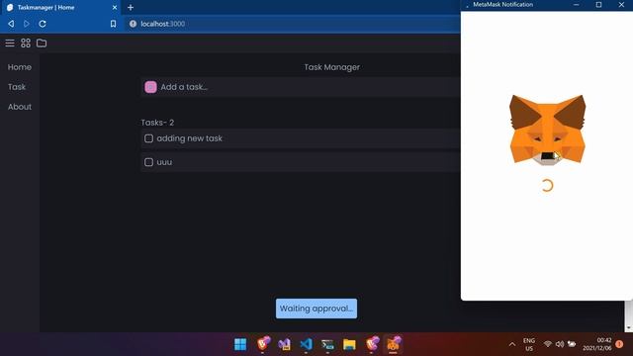The image size is (633, 356).
Task: Click the battery tray icon
Action: (x=572, y=344)
